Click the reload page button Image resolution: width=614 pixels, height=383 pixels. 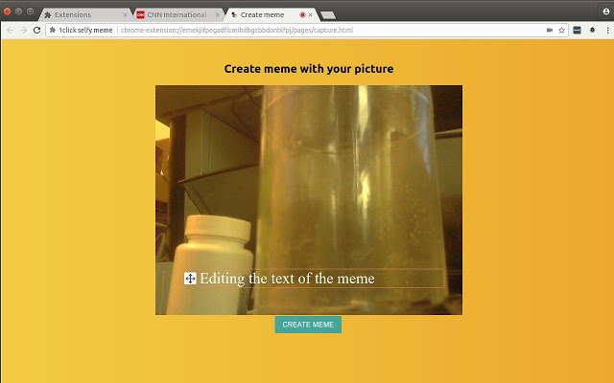click(x=37, y=31)
